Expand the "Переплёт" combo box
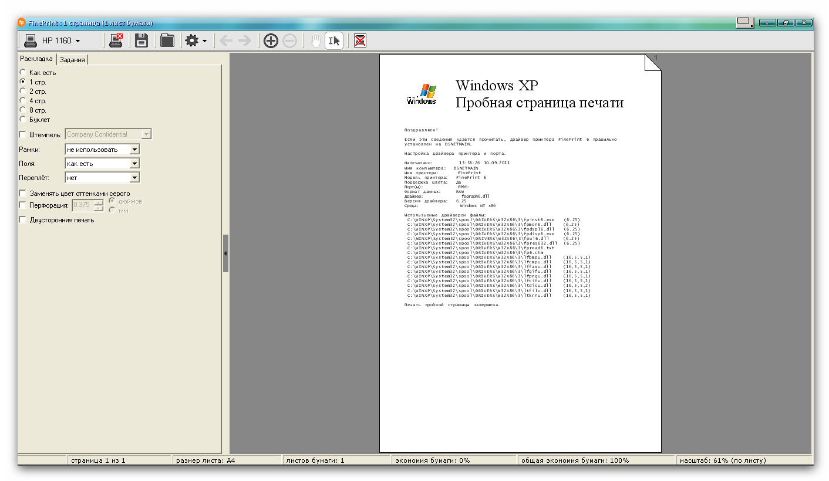The height and width of the screenshot is (481, 829). click(x=134, y=178)
